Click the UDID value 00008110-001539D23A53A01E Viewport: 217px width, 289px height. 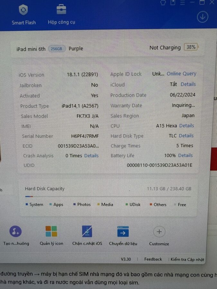pyautogui.click(x=159, y=165)
